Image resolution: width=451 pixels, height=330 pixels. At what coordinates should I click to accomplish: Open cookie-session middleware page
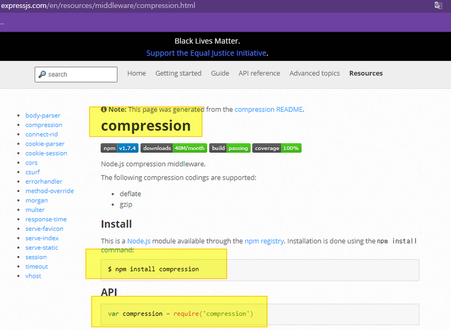coord(46,153)
